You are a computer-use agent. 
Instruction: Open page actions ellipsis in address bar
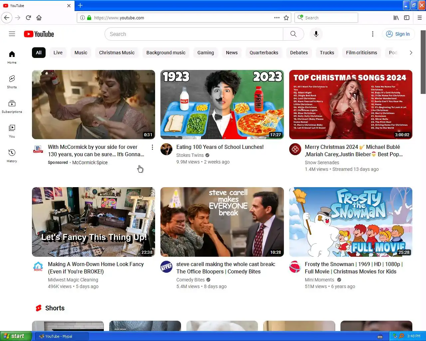tap(277, 18)
